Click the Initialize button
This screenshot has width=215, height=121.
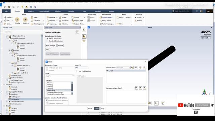pyautogui.click(x=60, y=45)
